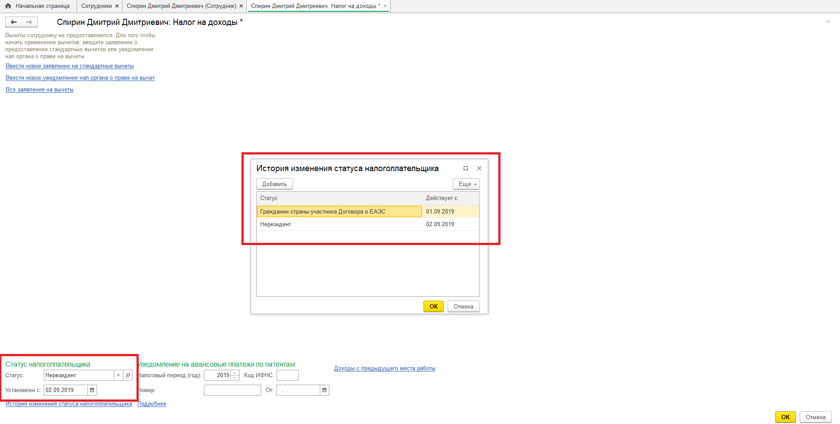Screen dimensions: 840x424
Task: Open the Еще dropdown menu
Action: click(x=466, y=184)
